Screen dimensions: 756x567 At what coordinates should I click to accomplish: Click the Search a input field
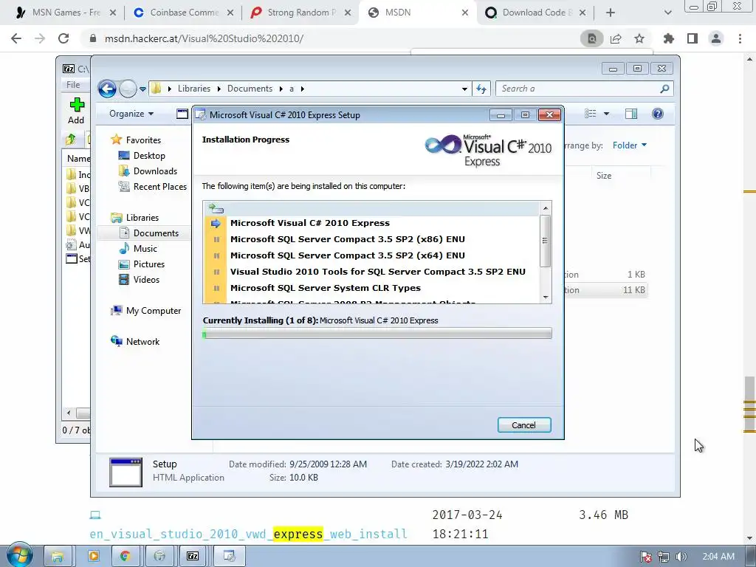579,89
